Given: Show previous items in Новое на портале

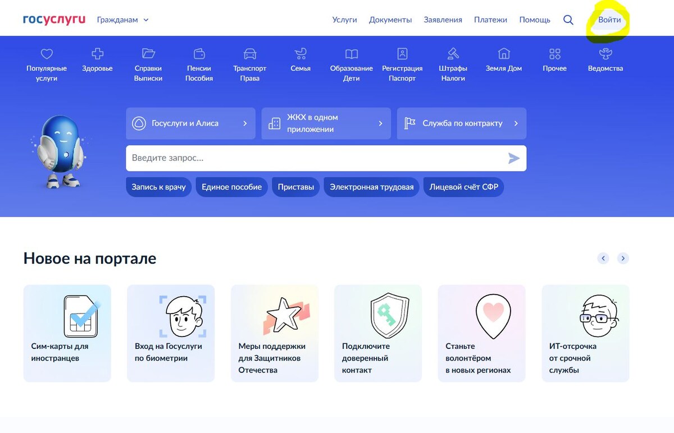Looking at the screenshot, I should click(x=603, y=259).
